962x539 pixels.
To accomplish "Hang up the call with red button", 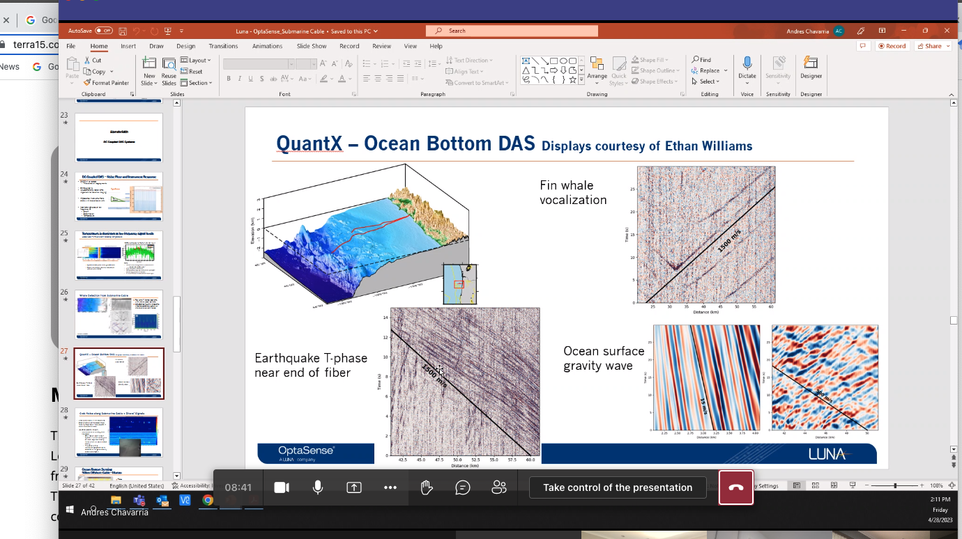I will (x=736, y=487).
